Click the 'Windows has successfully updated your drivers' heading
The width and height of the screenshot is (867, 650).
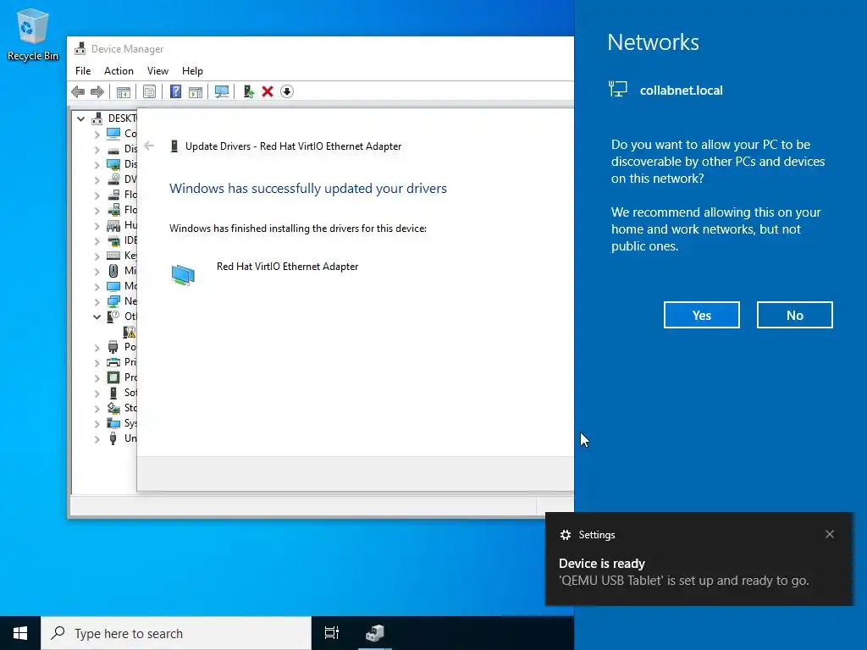[308, 189]
